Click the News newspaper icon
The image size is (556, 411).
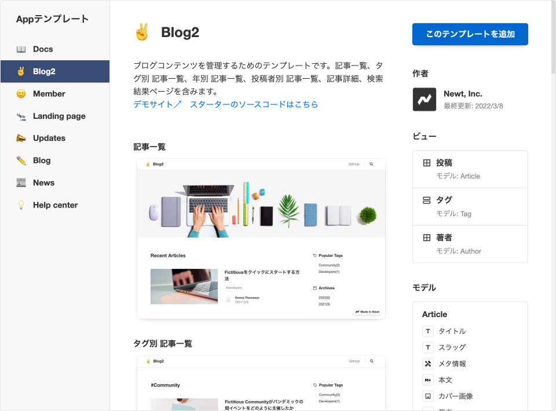click(x=21, y=183)
